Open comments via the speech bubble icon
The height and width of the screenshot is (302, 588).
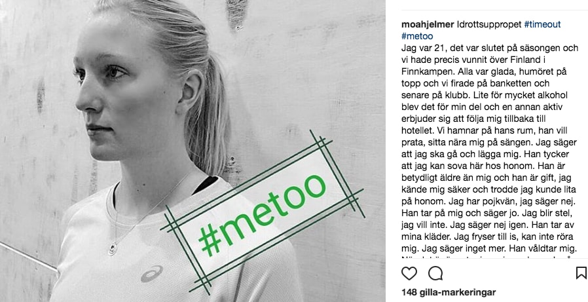435,273
